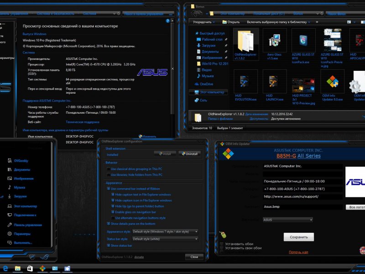Click the 'Сохранить' button in OEM Info Updater
Viewport: 365px width, 274px height.
pyautogui.click(x=299, y=237)
